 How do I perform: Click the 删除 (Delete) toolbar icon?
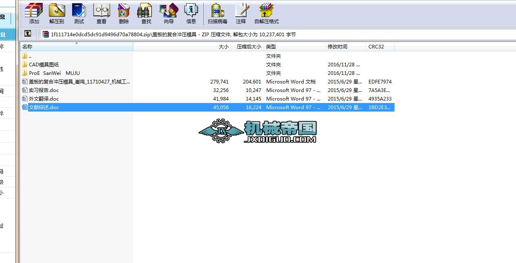click(123, 10)
